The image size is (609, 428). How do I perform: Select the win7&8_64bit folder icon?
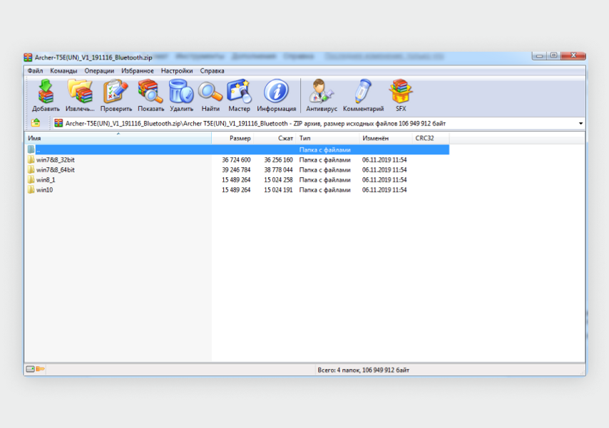[x=31, y=169]
